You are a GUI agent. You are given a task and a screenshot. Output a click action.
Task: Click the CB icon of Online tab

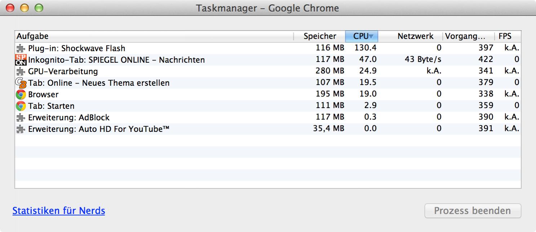[x=21, y=83]
